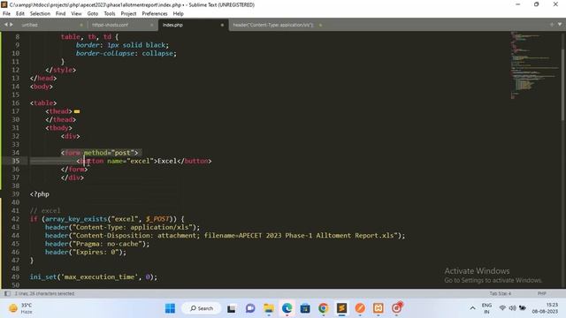
Task: Open File Explorer from the taskbar
Action: (x=269, y=308)
